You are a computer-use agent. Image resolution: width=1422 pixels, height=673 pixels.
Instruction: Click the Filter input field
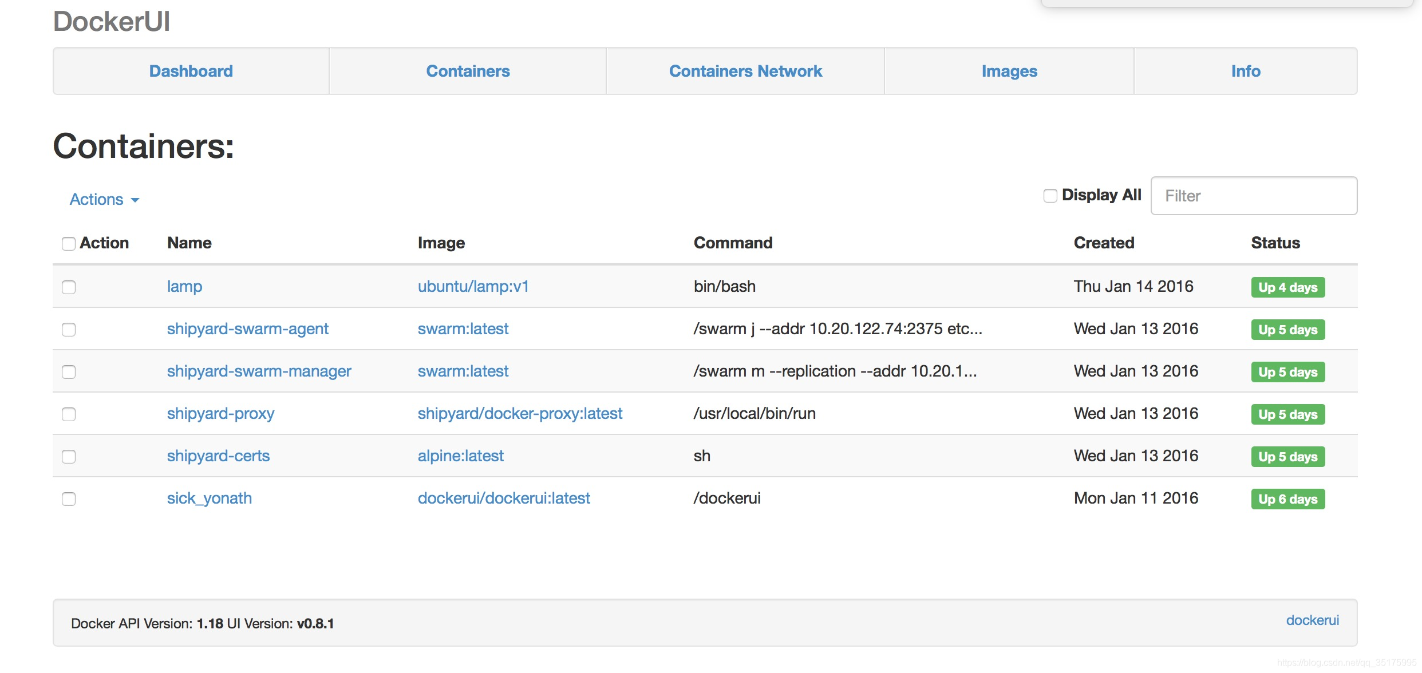click(1253, 196)
